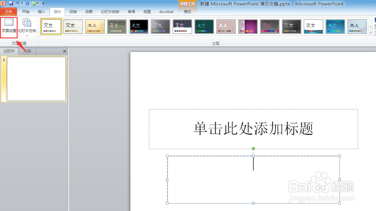The width and height of the screenshot is (376, 211).
Task: Switch to the 视图 (View) tab
Action: coord(147,12)
